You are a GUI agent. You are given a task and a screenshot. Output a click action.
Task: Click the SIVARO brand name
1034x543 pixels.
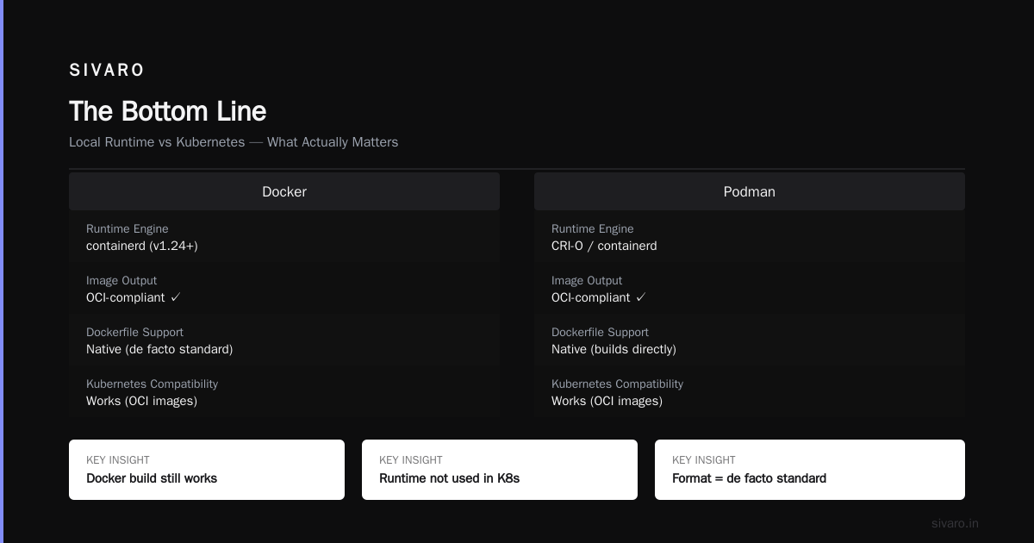pyautogui.click(x=107, y=70)
